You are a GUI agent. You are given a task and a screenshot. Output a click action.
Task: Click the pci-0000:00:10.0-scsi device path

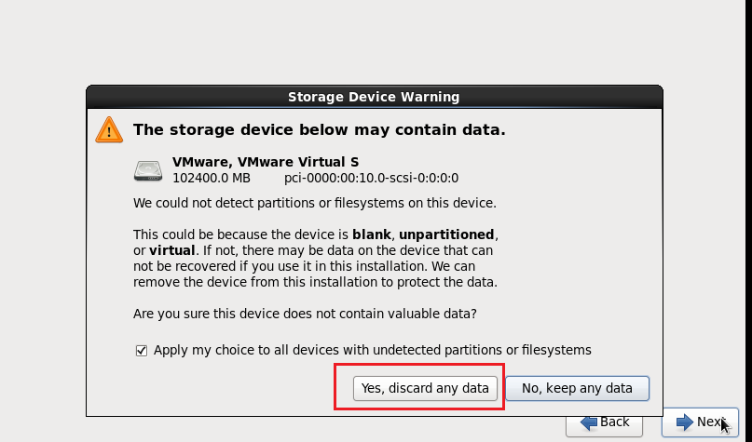(371, 178)
